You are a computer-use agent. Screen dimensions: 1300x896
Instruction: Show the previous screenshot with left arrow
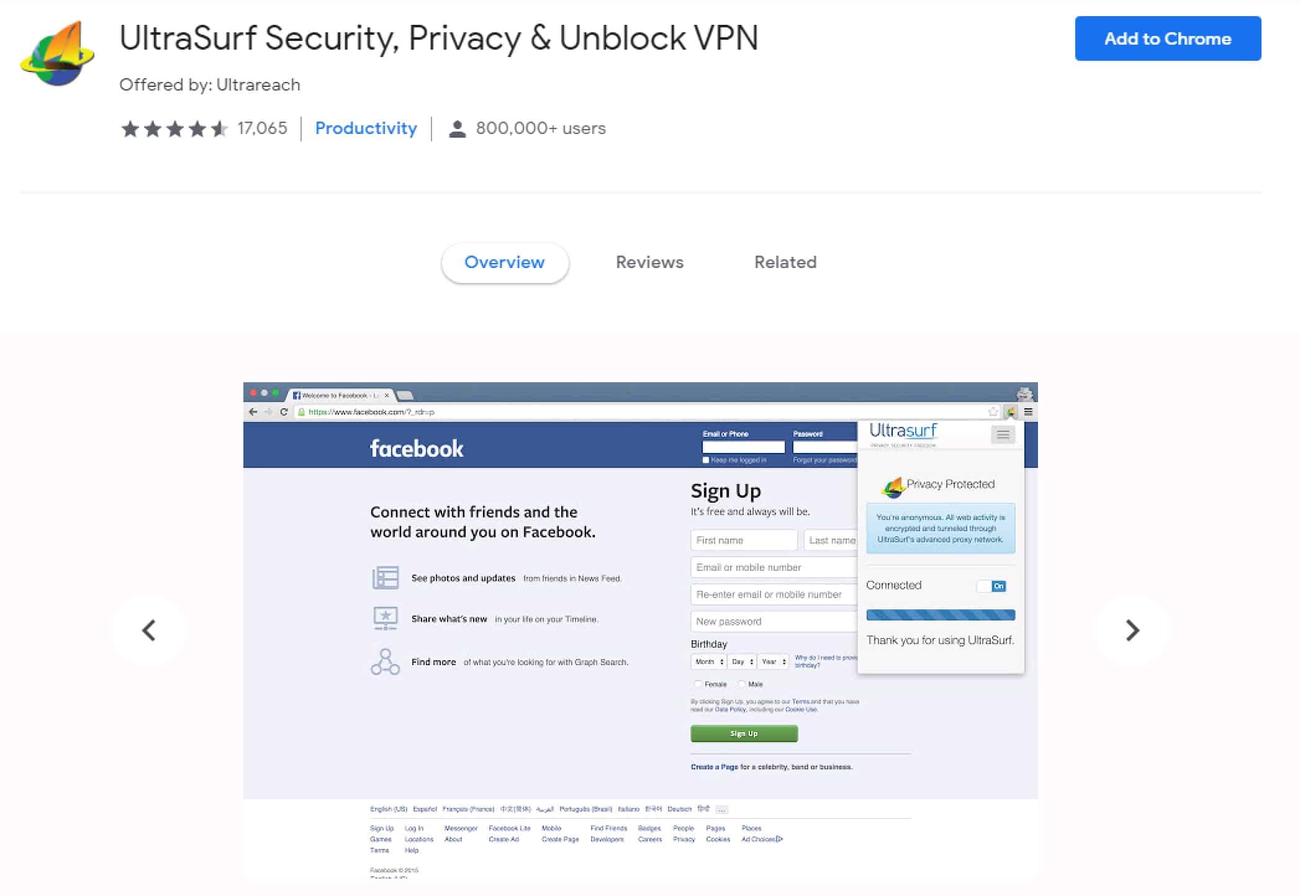(x=148, y=630)
